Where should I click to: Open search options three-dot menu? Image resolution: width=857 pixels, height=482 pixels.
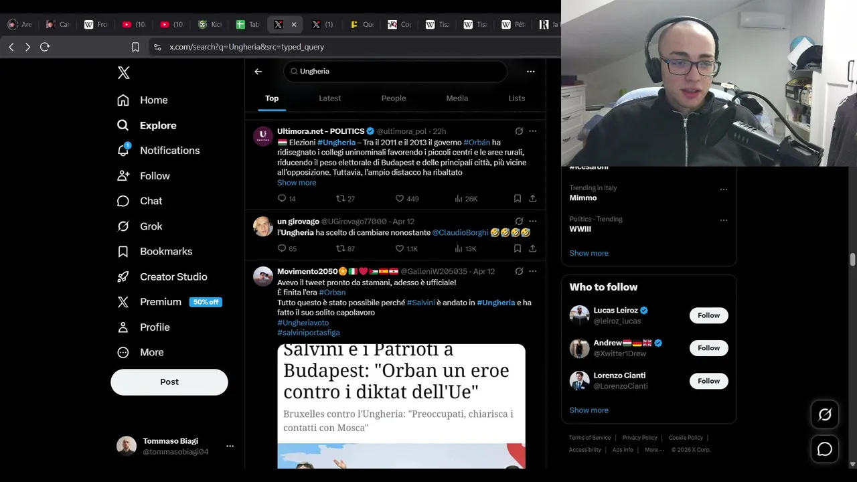click(530, 71)
